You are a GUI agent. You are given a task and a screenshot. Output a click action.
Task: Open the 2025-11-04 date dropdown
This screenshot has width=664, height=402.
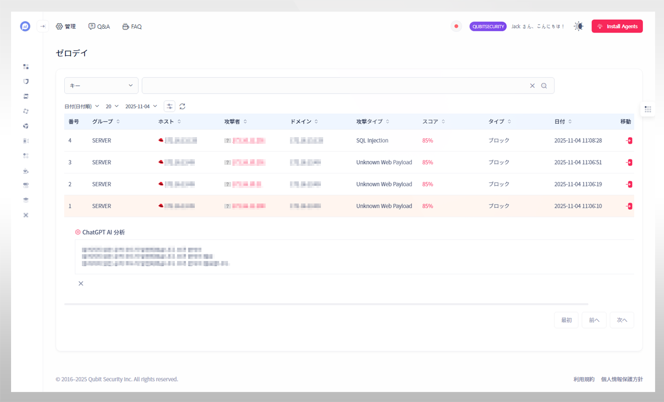click(141, 106)
